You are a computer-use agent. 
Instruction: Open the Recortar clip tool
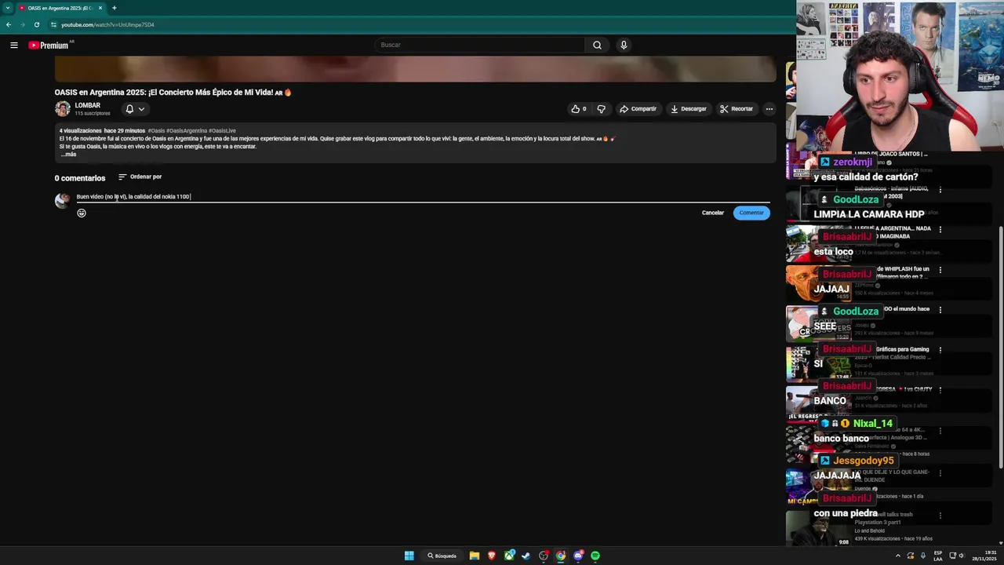pos(737,109)
